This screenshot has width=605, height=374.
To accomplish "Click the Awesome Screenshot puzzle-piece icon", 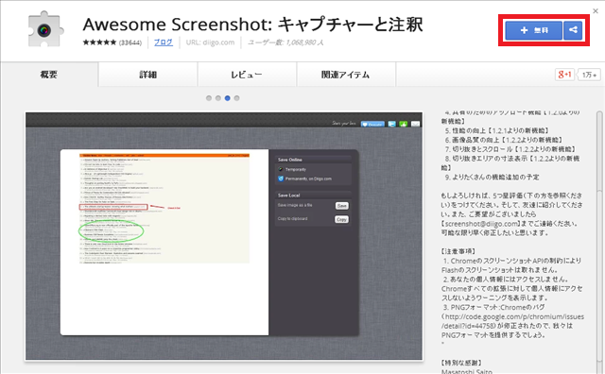I will click(45, 29).
